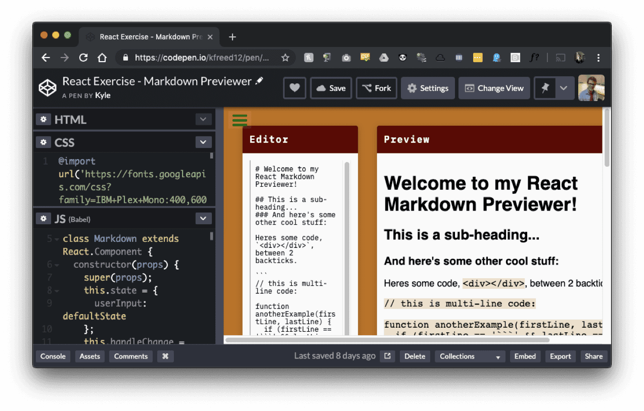Open the Collections dropdown

click(470, 356)
